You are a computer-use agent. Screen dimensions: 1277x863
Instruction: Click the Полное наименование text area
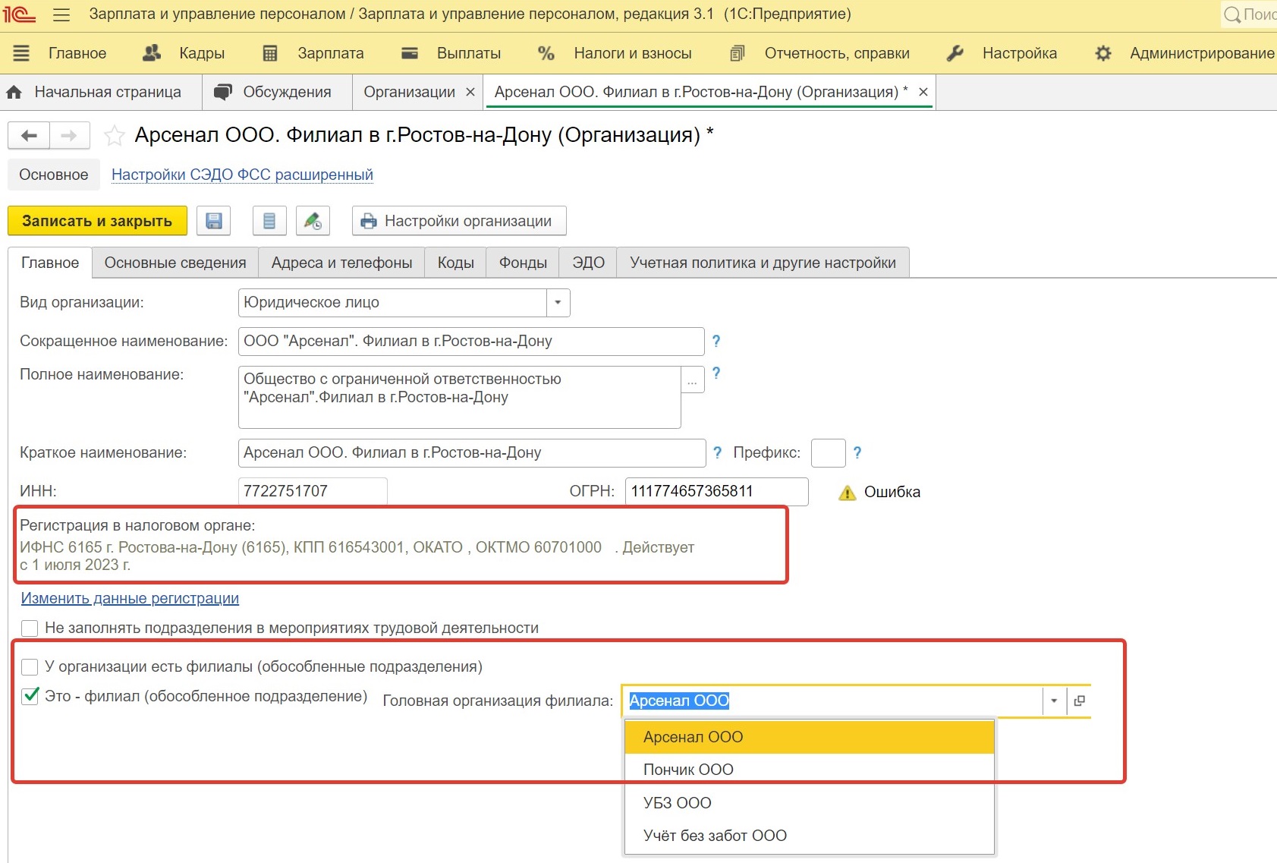[460, 397]
